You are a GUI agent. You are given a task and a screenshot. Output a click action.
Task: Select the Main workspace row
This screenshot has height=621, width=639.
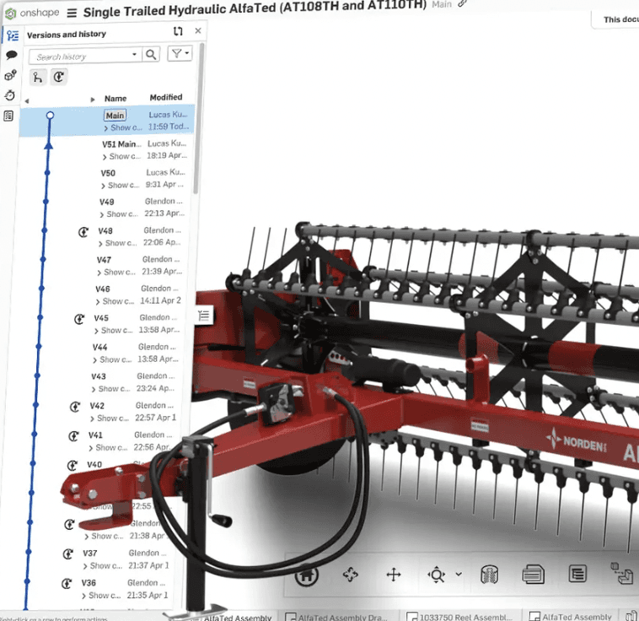[x=107, y=121]
